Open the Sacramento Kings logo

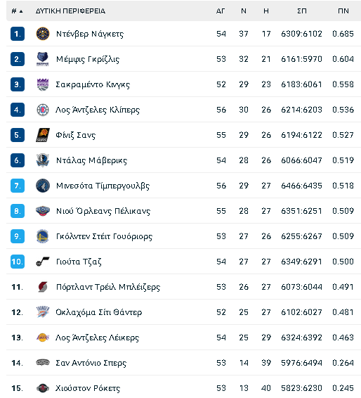[x=43, y=84]
